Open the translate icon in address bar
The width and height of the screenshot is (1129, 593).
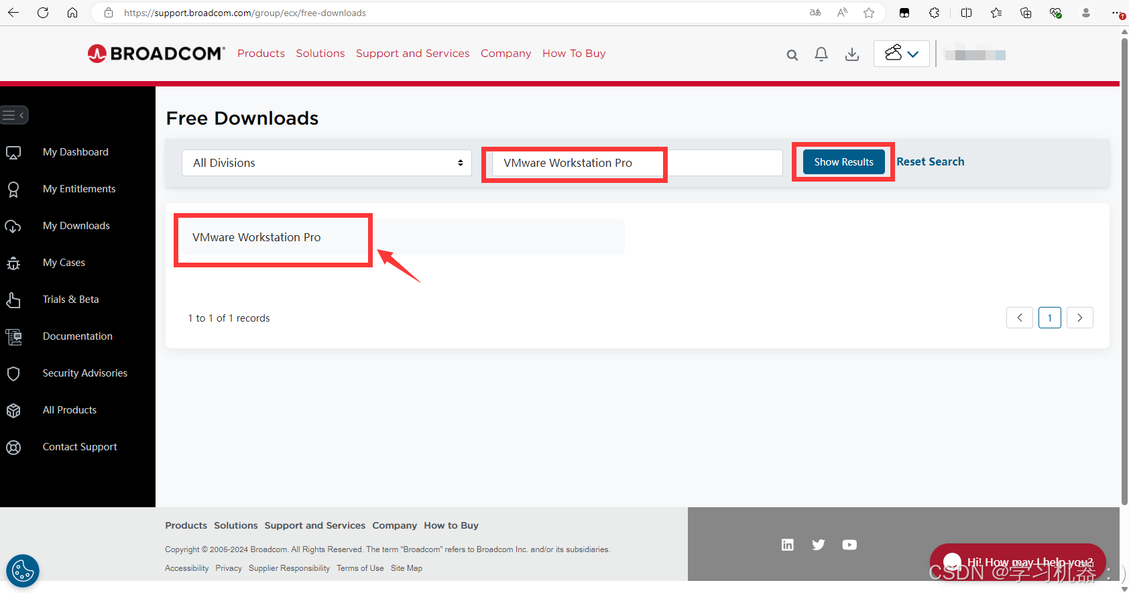click(x=815, y=13)
